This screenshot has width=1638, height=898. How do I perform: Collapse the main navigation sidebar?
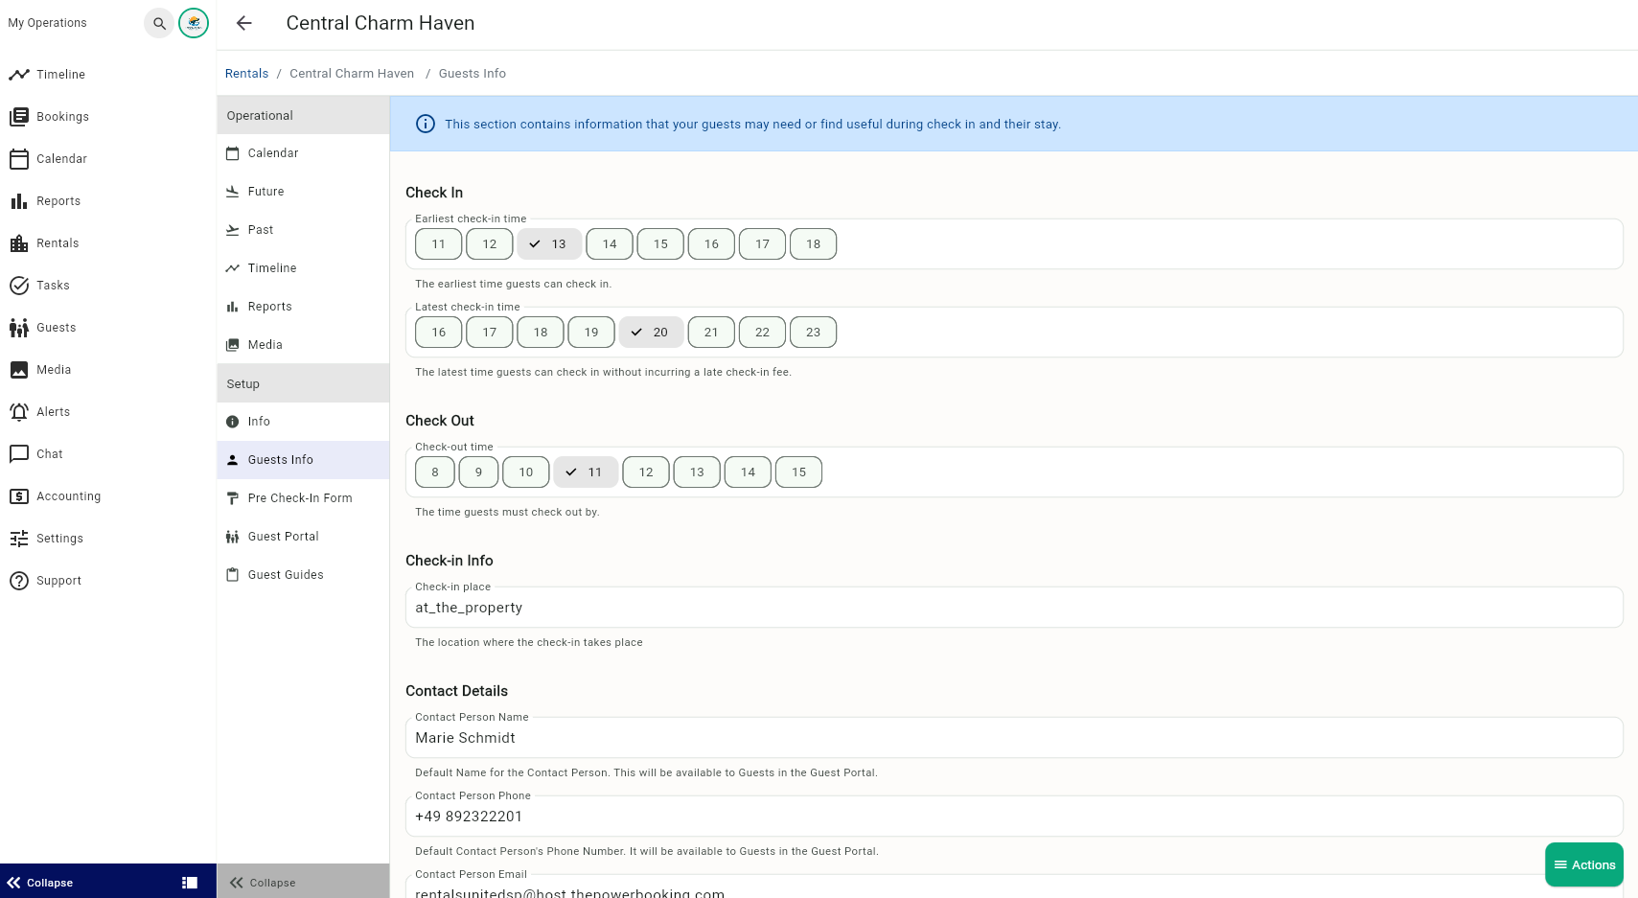tap(40, 883)
